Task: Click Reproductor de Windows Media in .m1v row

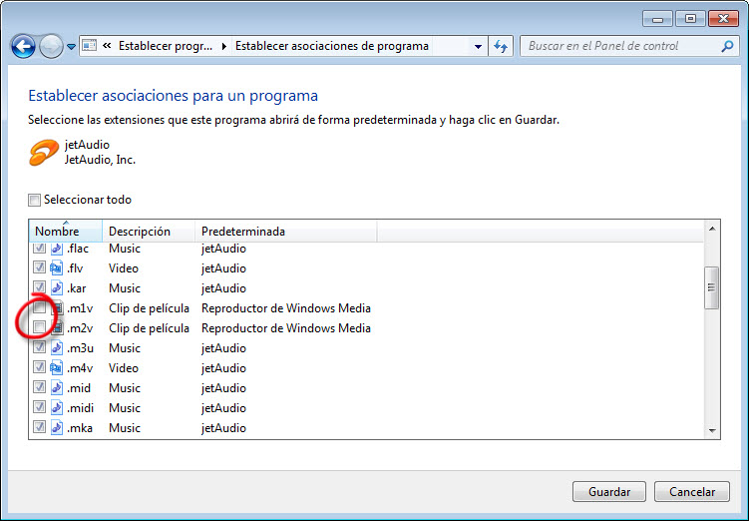Action: (286, 308)
